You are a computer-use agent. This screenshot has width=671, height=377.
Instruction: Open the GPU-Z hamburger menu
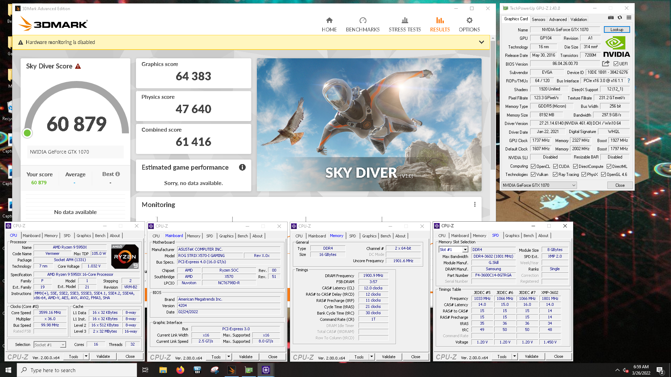(x=629, y=18)
